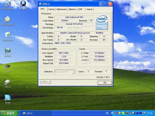Click the CPU-Z title bar icon
The height and width of the screenshot is (116, 155).
[x=40, y=4]
